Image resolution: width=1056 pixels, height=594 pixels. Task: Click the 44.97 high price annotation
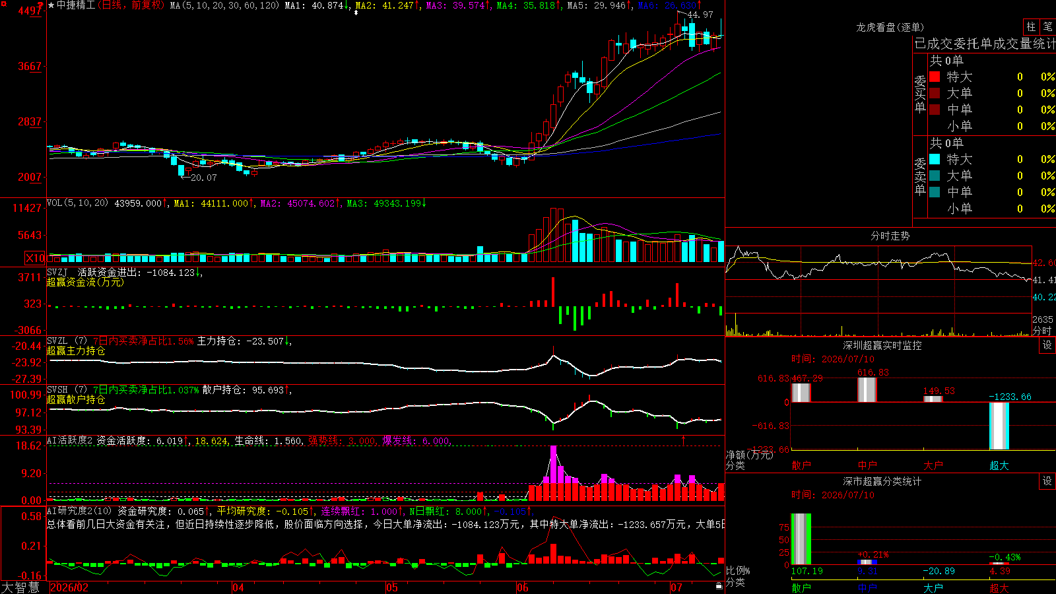coord(700,15)
